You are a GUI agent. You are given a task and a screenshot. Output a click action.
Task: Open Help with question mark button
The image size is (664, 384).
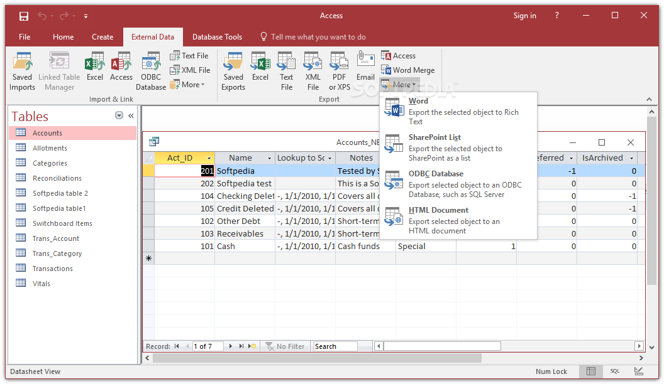557,16
